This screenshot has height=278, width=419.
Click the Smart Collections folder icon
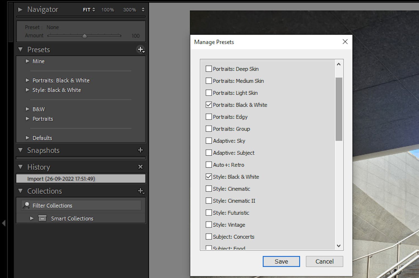click(42, 218)
